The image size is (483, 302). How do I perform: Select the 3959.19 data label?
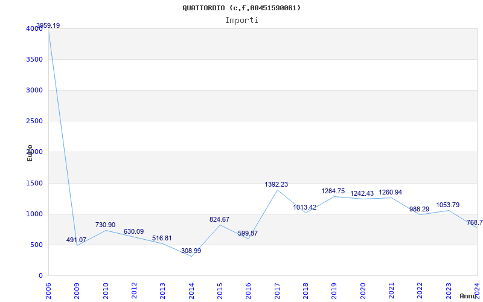click(x=48, y=25)
